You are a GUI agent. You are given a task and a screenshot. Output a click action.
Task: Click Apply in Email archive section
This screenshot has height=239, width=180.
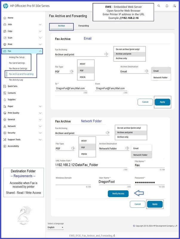click(162, 102)
